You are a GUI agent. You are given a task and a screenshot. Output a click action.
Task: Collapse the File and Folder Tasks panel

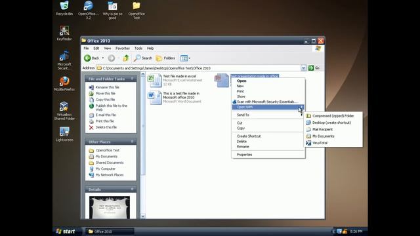tap(132, 79)
